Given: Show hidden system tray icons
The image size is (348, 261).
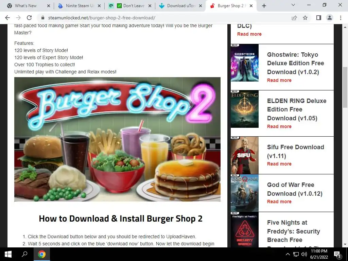Looking at the screenshot, I should (x=288, y=254).
